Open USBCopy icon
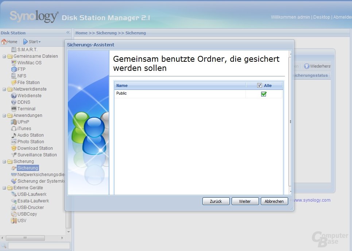 (x=14, y=214)
